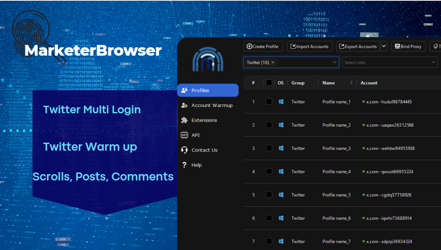Open the Account Warmup menu item
The height and width of the screenshot is (250, 441).
[x=212, y=105]
